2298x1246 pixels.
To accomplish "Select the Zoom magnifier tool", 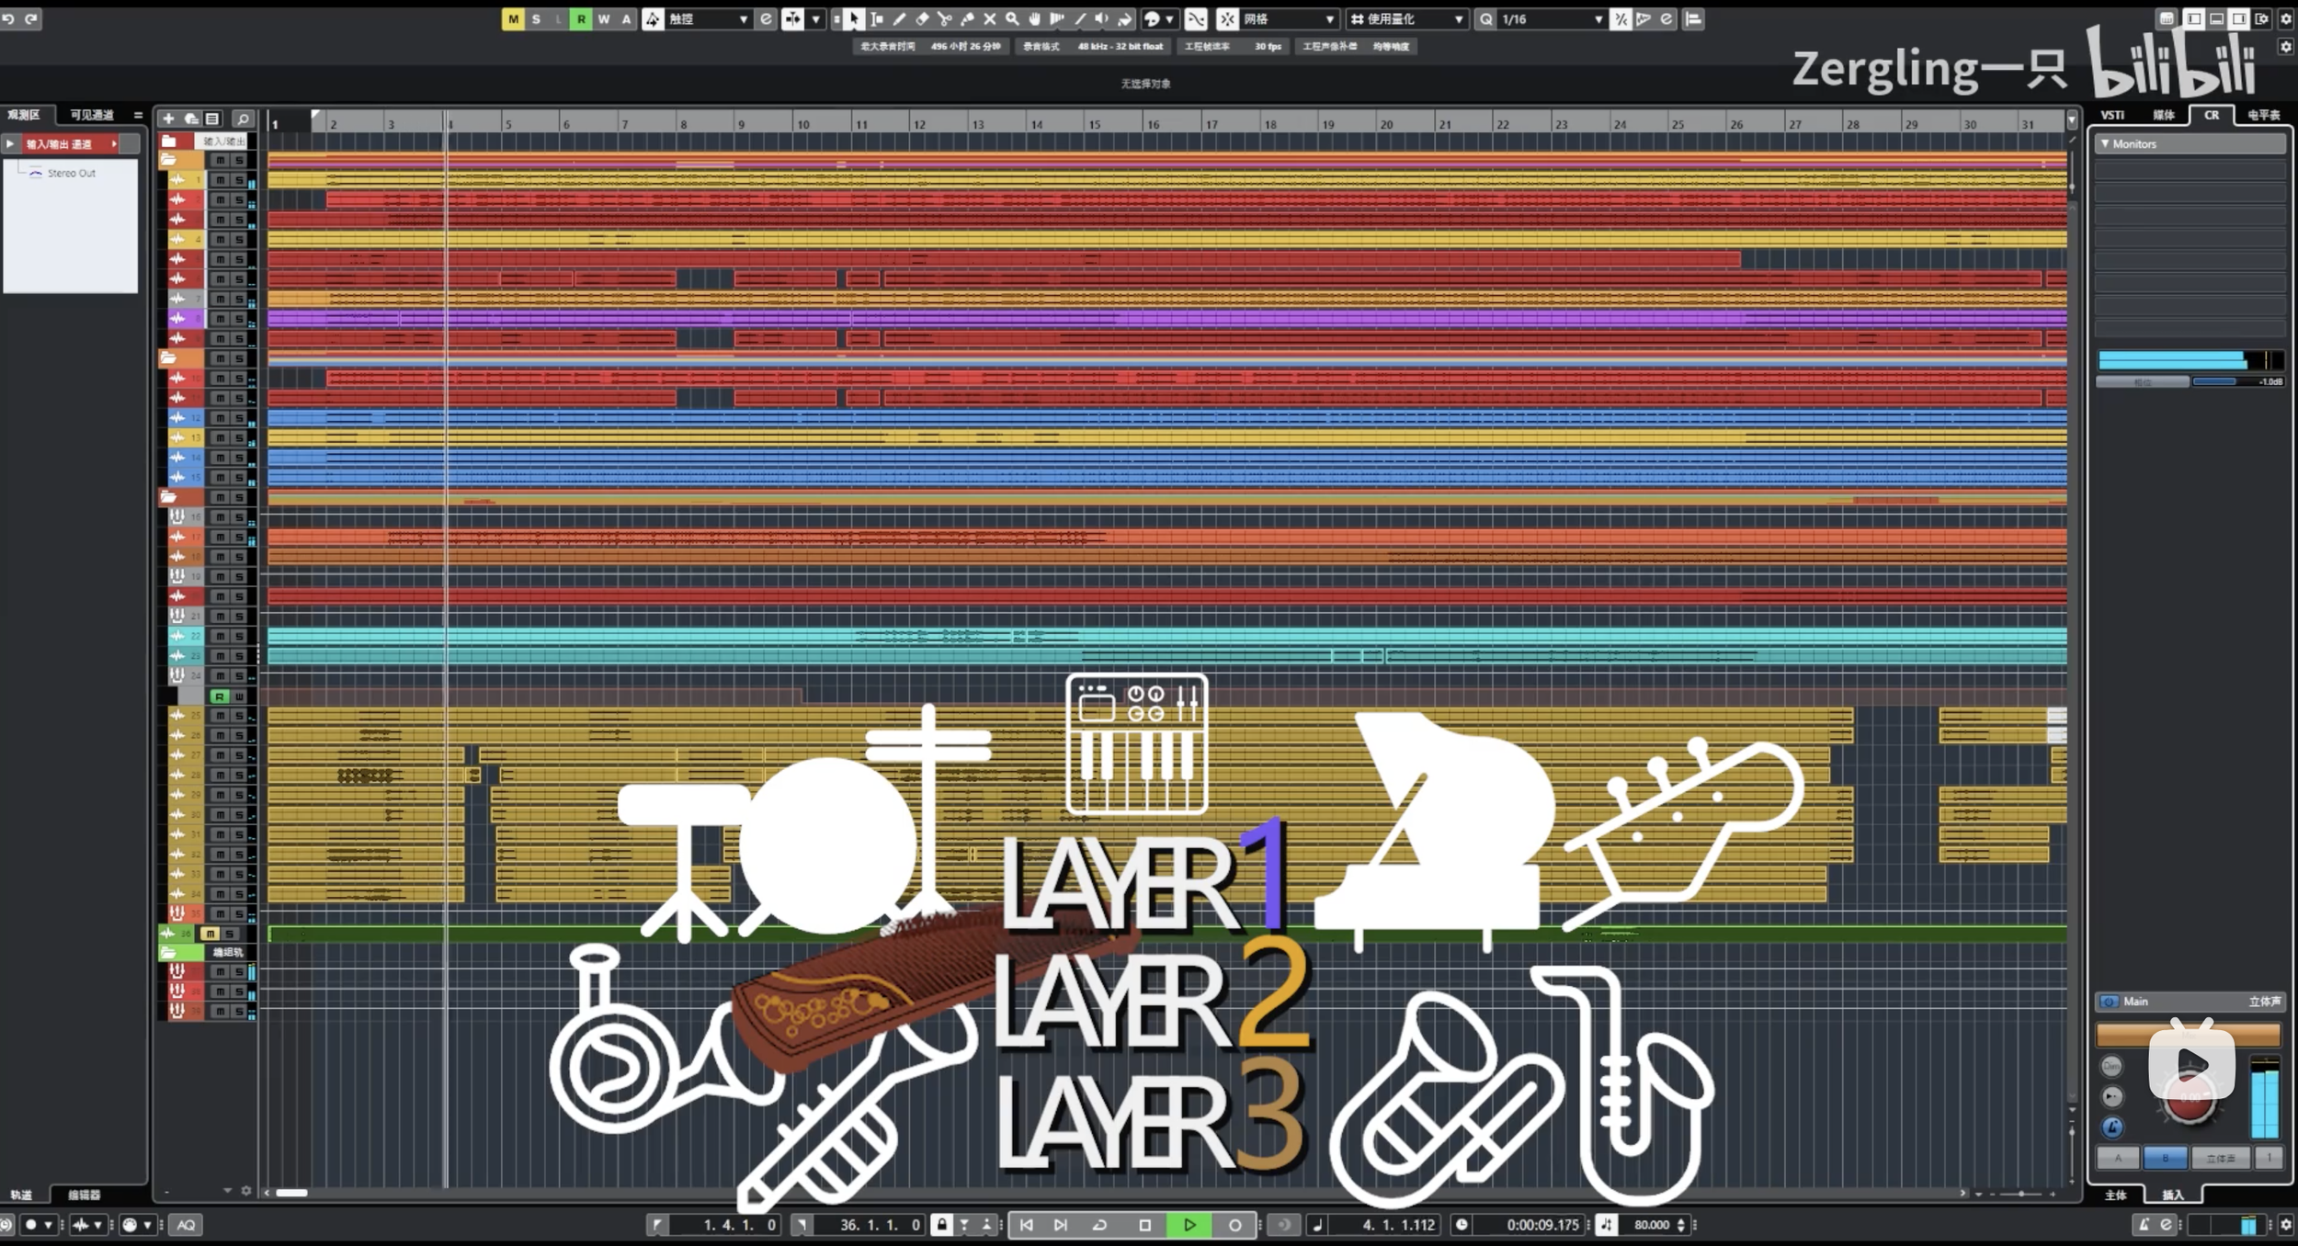I will click(1012, 19).
